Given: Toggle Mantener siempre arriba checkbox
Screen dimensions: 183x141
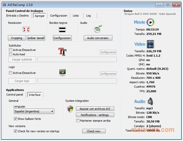Looking at the screenshot, I should pos(78,121).
